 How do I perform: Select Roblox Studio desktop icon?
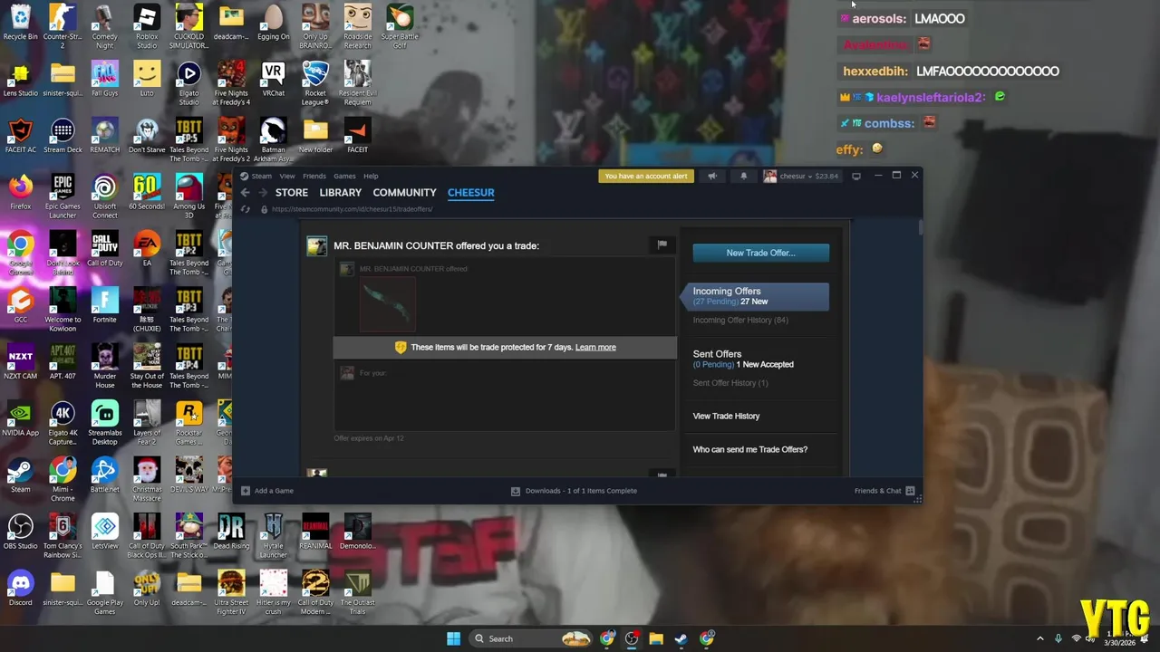[147, 27]
